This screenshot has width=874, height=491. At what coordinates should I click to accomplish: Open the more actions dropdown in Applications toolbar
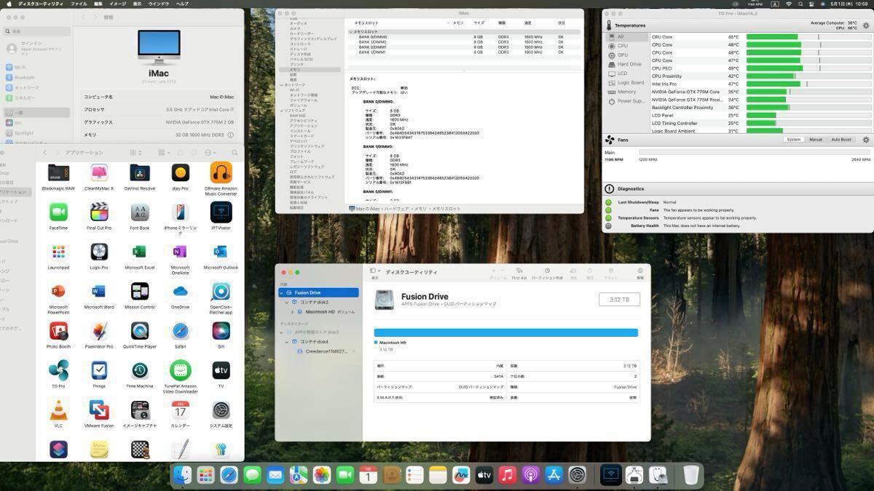pyautogui.click(x=210, y=153)
